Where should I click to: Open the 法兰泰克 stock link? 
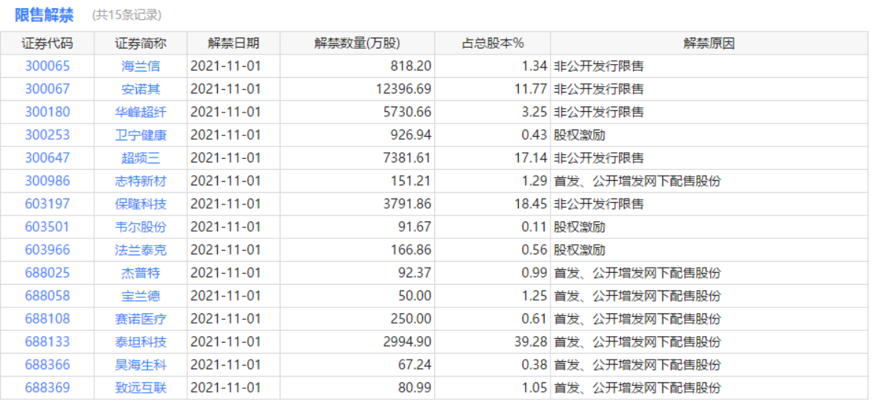[141, 250]
